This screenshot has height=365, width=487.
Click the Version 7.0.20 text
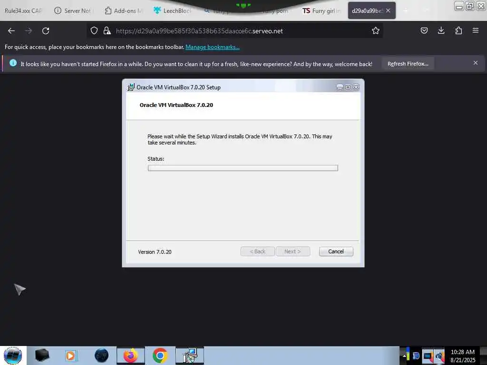[155, 252]
